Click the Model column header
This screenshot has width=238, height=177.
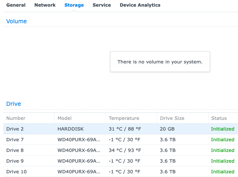coord(64,118)
